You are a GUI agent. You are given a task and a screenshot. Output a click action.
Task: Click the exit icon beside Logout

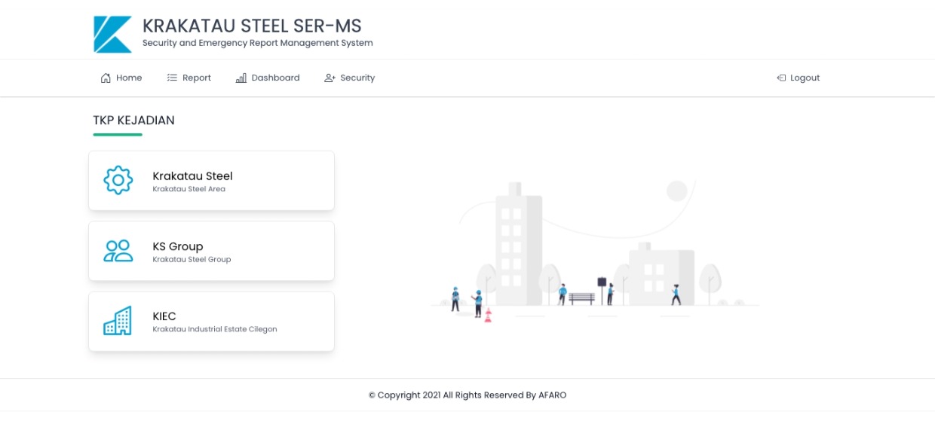coord(781,78)
